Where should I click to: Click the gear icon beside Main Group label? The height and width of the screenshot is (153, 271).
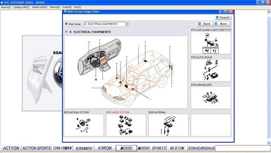click(66, 24)
